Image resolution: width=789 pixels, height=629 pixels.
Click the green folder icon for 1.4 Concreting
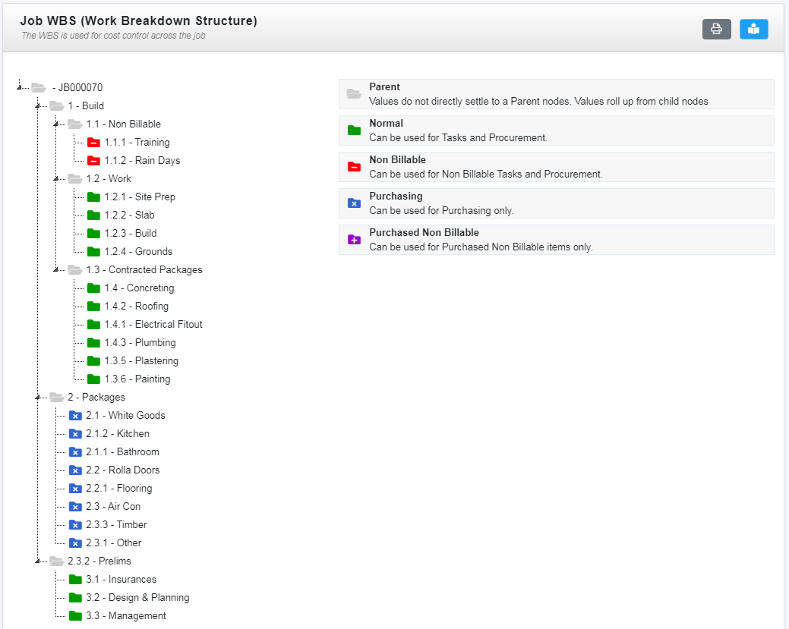pyautogui.click(x=93, y=288)
